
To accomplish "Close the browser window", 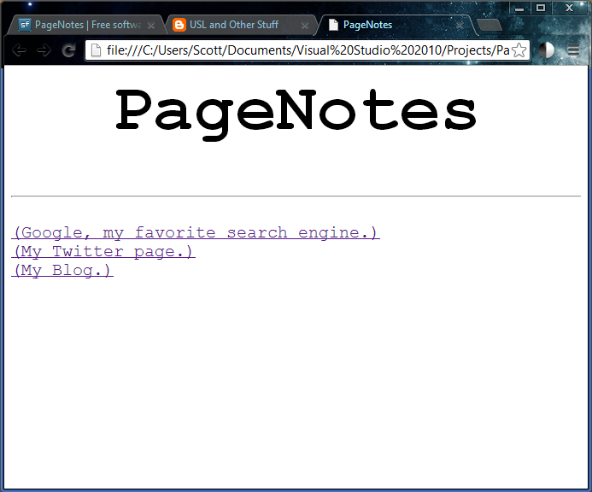I will click(x=569, y=8).
